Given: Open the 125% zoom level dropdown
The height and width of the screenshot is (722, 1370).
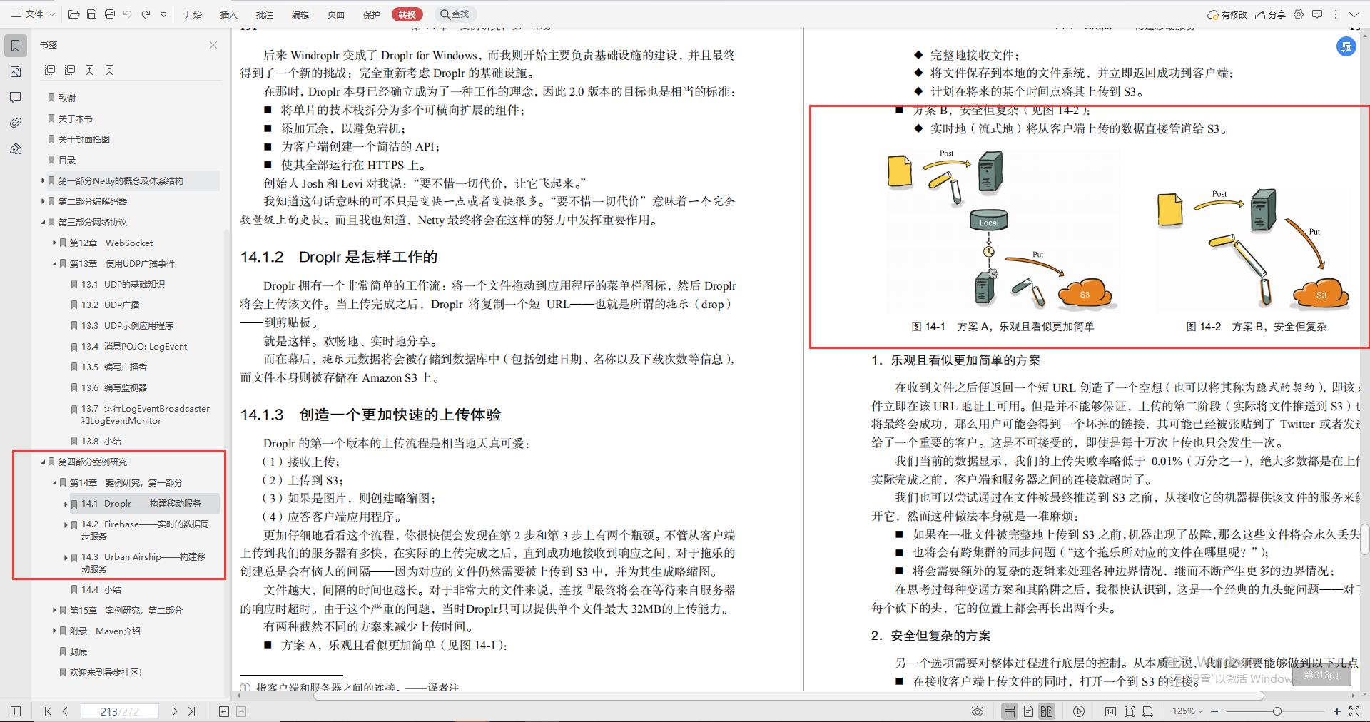Looking at the screenshot, I should (1188, 711).
